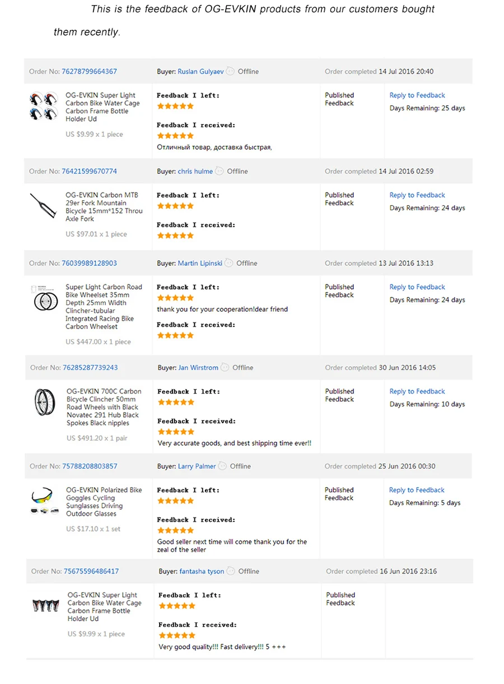Open order number 76278799664367
This screenshot has height=684, width=504.
89,71
